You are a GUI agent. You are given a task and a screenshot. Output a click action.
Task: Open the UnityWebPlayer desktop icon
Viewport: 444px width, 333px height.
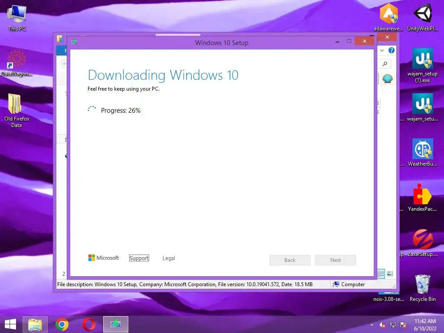pos(422,17)
